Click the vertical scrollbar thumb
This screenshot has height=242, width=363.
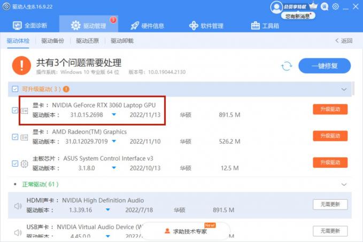pos(353,88)
